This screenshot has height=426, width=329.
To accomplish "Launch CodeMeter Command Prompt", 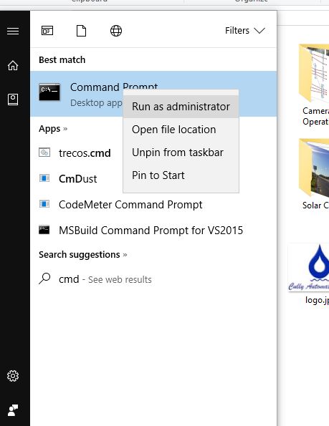I will pos(153,205).
